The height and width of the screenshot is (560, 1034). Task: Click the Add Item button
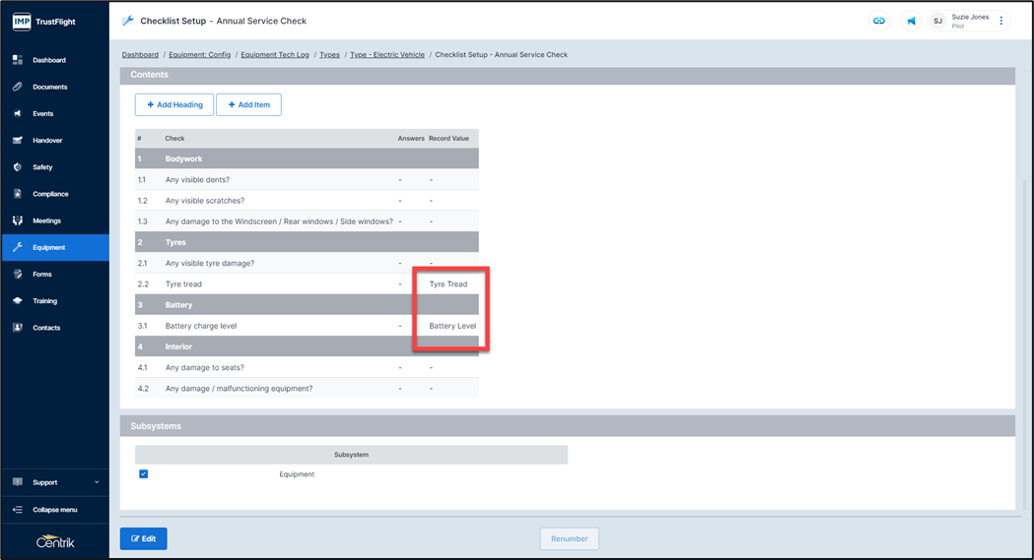coord(248,104)
